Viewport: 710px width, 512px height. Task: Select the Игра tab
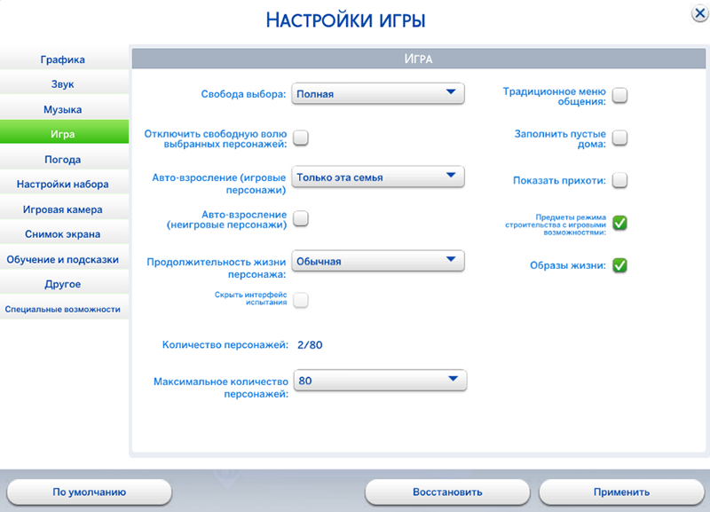pos(63,134)
